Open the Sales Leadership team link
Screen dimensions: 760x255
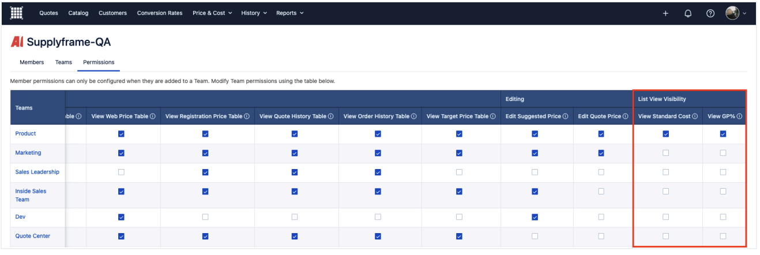click(37, 172)
